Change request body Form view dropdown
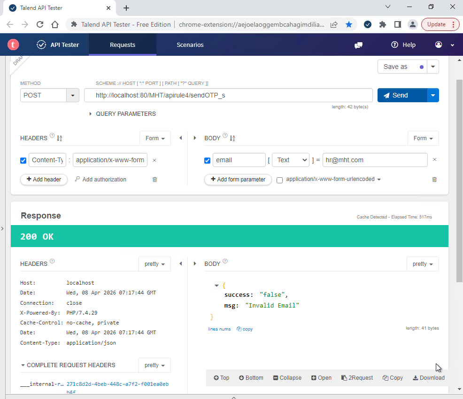This screenshot has height=399, width=463. [423, 138]
